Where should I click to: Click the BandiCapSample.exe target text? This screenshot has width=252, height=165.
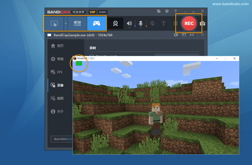point(83,35)
